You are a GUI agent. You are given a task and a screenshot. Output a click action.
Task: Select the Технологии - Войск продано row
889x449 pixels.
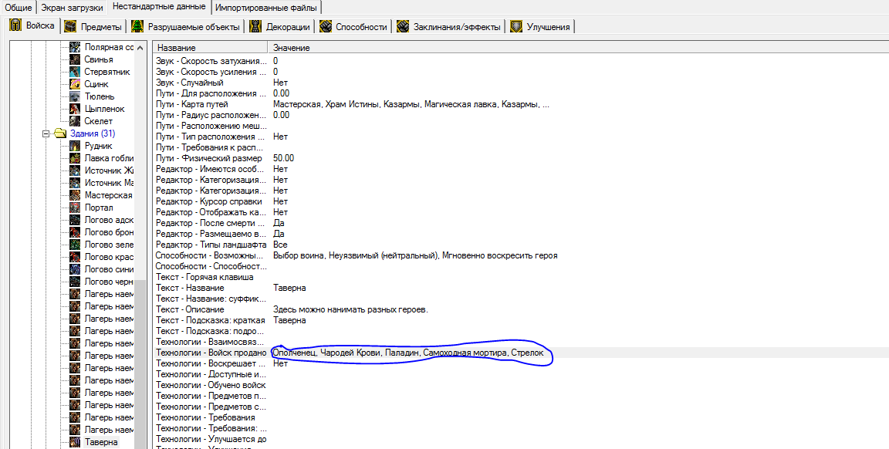pos(521,353)
